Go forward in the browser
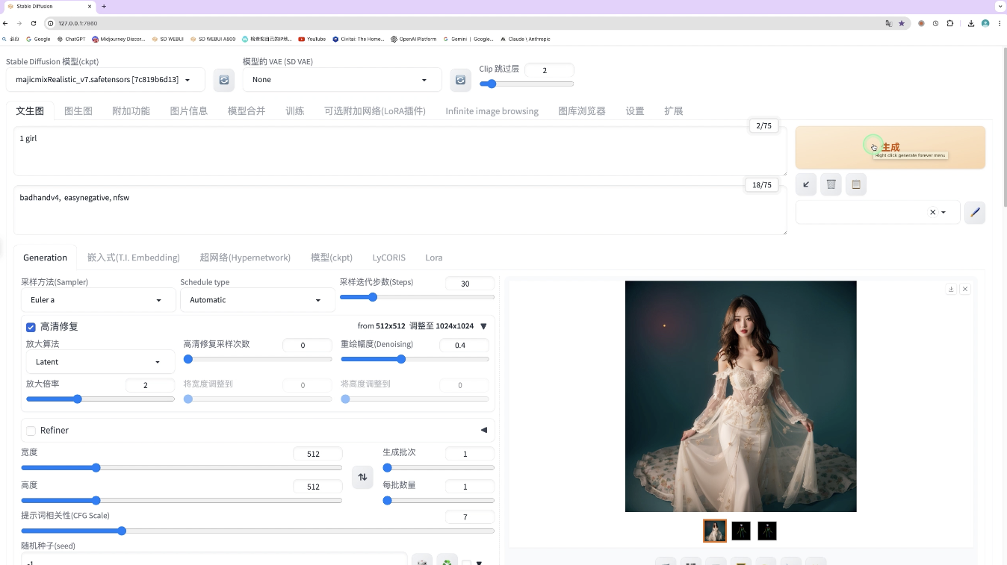The width and height of the screenshot is (1007, 565). [19, 23]
